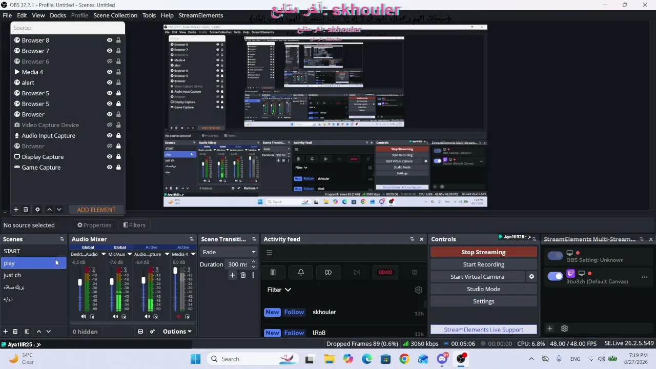Image resolution: width=656 pixels, height=369 pixels.
Task: Add a new scene with plus icon
Action: tap(6, 332)
